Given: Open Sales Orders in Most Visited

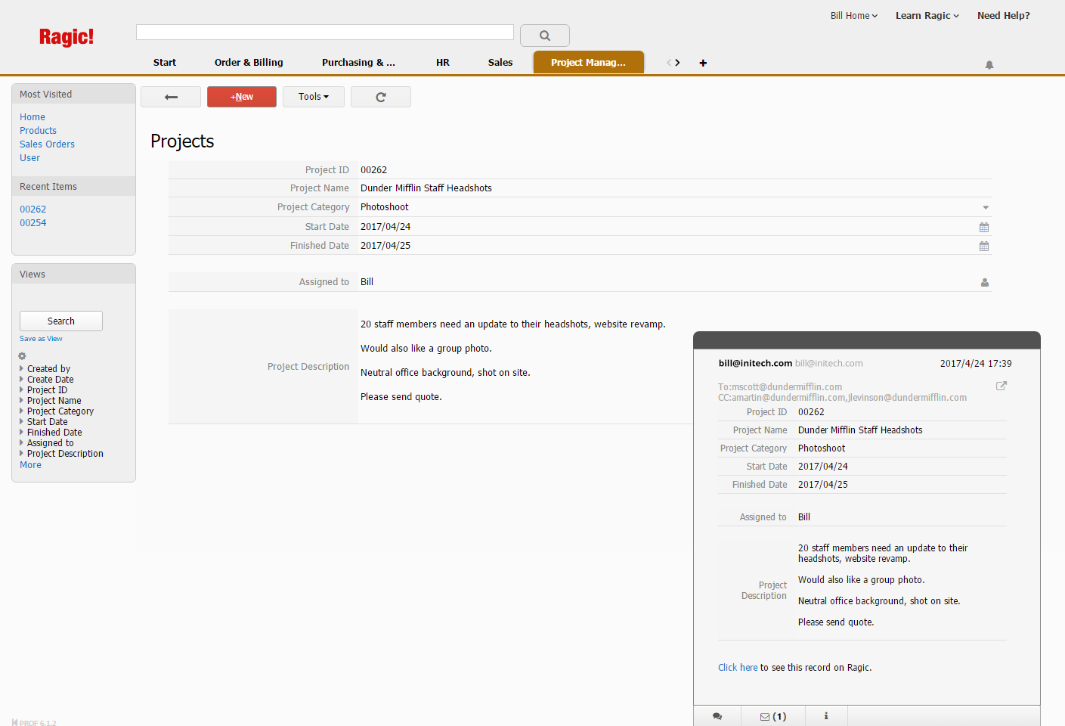Looking at the screenshot, I should coord(47,144).
